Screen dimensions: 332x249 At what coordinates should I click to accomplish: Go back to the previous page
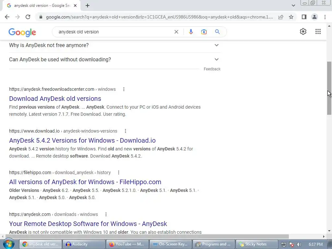pos(7,17)
